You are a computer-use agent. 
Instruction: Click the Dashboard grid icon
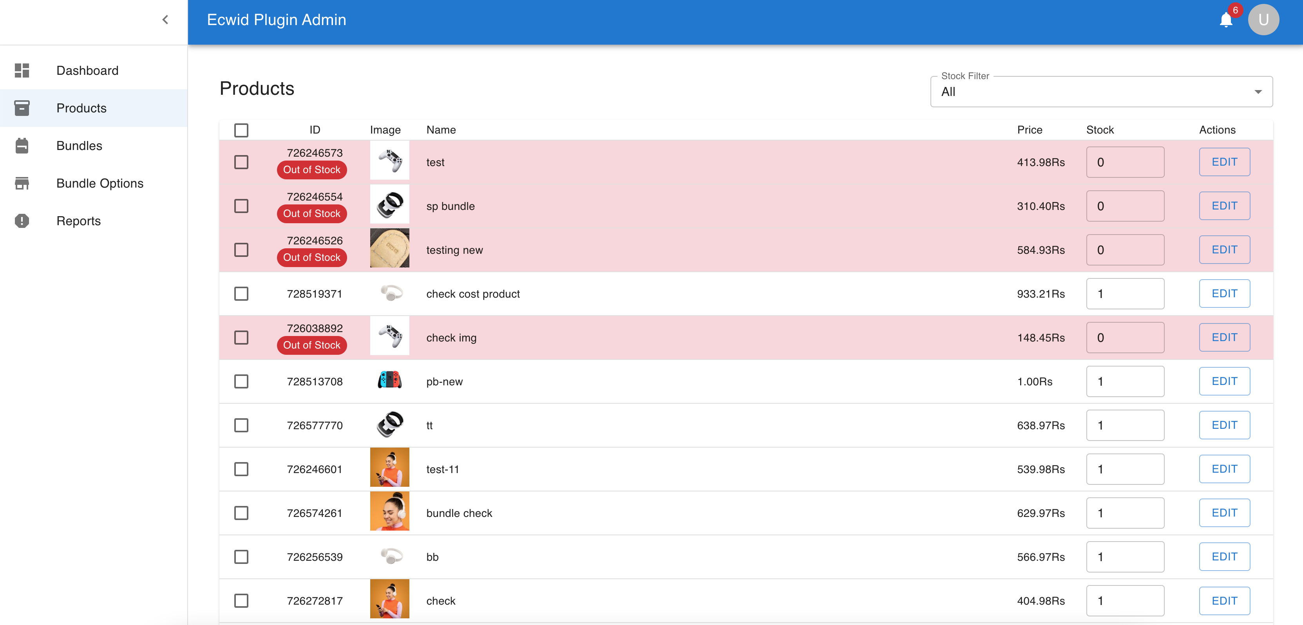click(x=22, y=70)
